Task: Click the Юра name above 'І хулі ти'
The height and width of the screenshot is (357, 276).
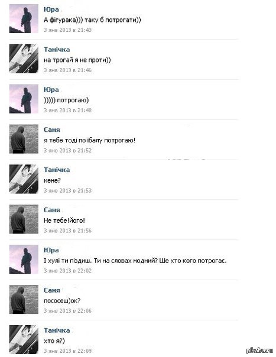Action: [51, 250]
